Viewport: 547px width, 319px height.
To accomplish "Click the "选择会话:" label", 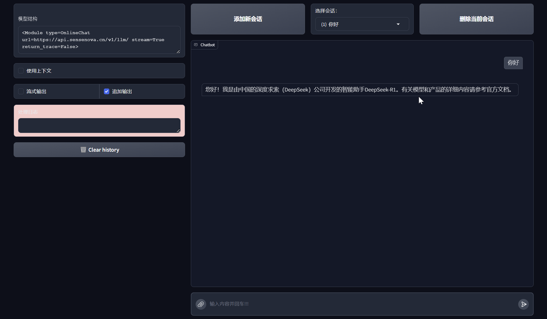I will click(x=326, y=11).
